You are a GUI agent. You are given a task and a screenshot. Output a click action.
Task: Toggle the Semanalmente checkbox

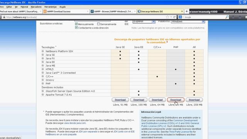coord(98,24)
